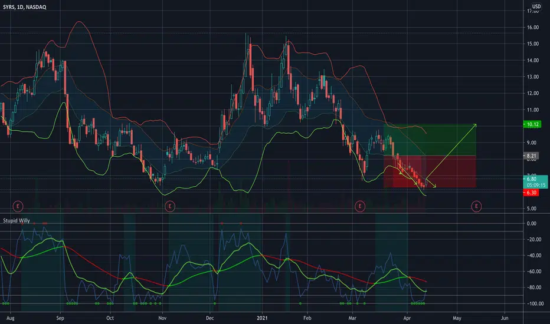
Task: Click the SYRS, 1D, NASDAQ symbol title
Action: click(25, 7)
